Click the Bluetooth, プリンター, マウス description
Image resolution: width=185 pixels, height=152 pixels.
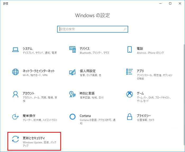(95, 53)
